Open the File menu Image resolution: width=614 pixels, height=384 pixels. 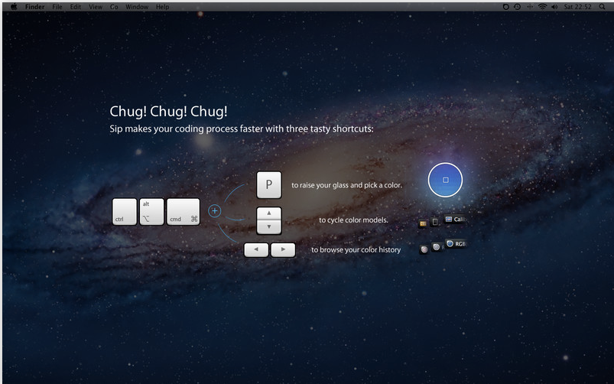pos(57,7)
